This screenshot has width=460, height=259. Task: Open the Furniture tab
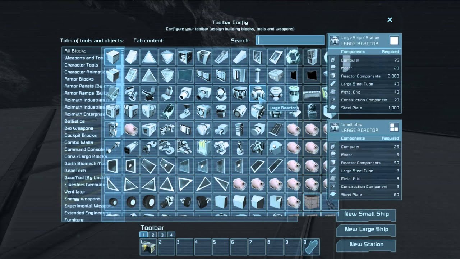(74, 220)
